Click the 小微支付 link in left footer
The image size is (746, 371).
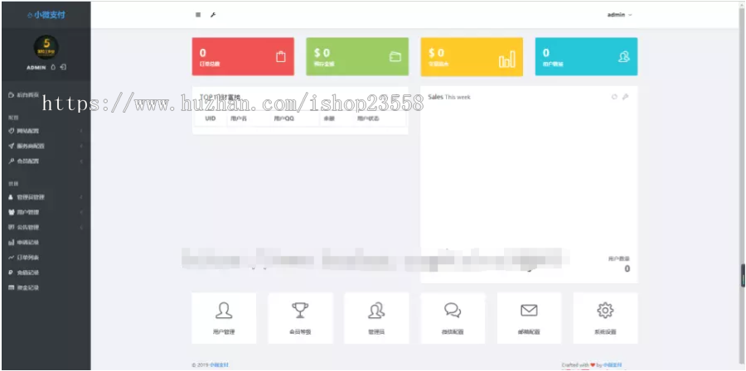click(219, 365)
